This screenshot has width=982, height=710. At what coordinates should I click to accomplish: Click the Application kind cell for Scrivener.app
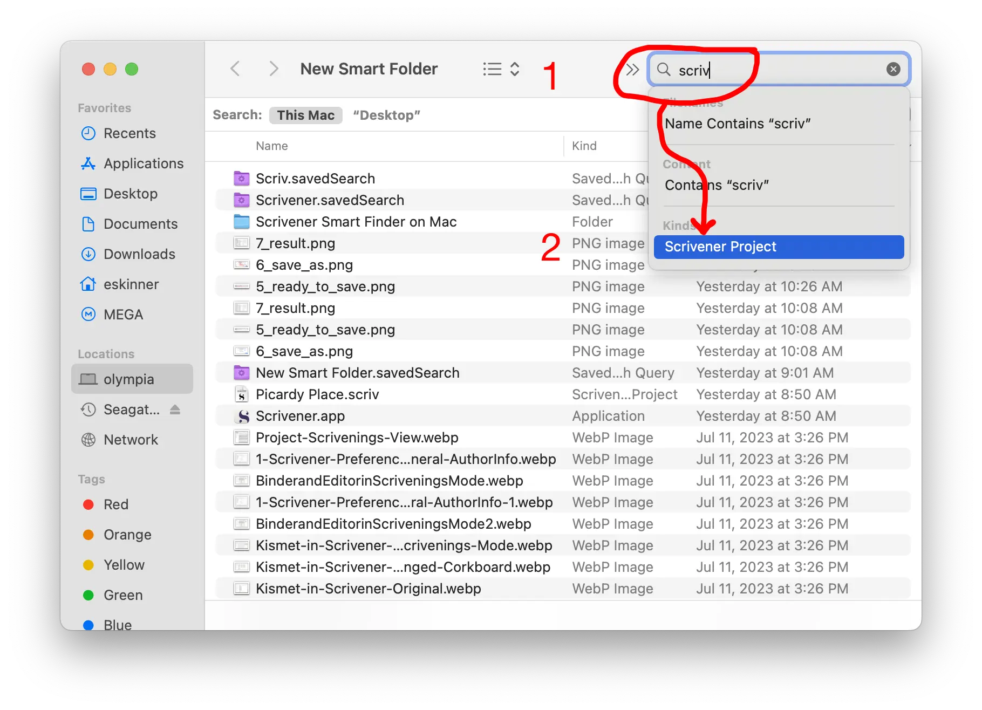coord(608,416)
